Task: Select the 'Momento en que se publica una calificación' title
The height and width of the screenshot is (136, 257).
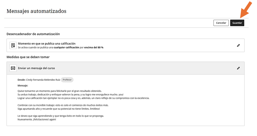Action: click(47, 43)
